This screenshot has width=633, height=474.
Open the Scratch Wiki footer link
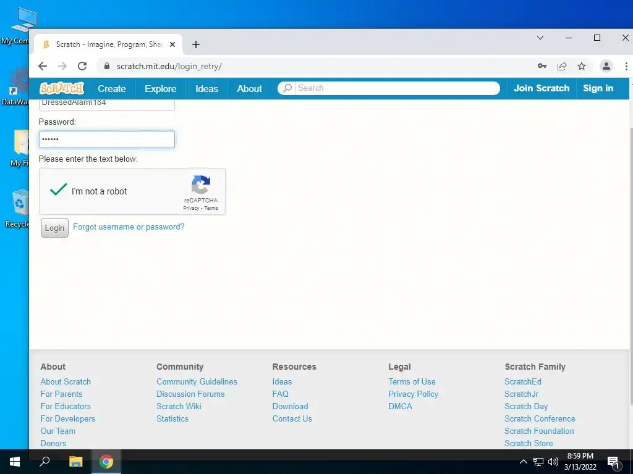[179, 406]
